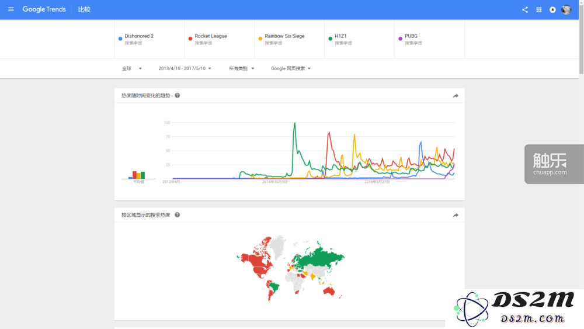The image size is (584, 329).
Task: Click the red Rocket League peak on chart
Action: pyautogui.click(x=329, y=133)
